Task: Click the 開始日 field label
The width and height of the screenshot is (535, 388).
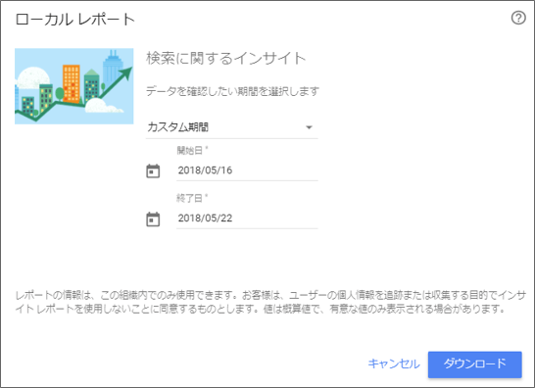Action: (191, 150)
